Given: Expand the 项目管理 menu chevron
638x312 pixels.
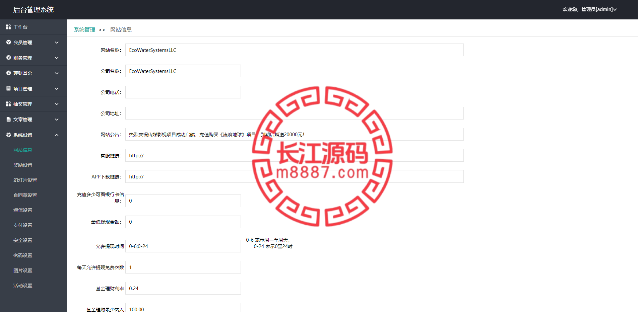Looking at the screenshot, I should click(x=57, y=89).
